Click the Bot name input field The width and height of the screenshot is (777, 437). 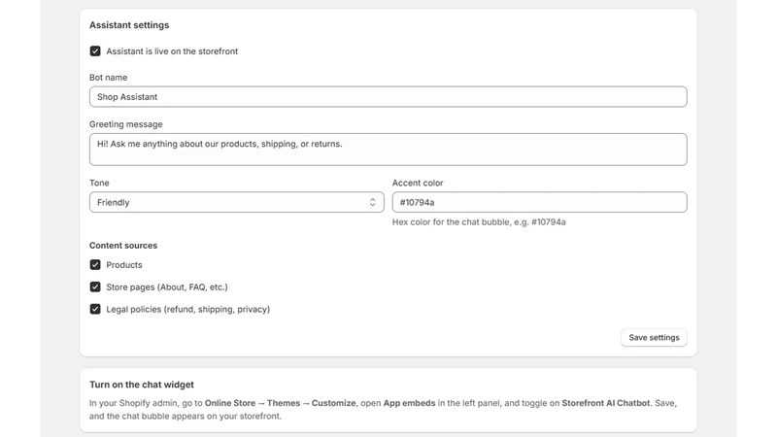pyautogui.click(x=388, y=96)
